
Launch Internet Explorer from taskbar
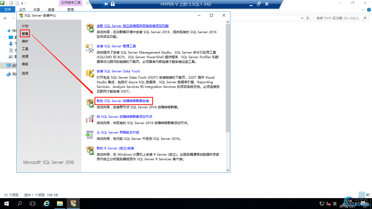(47, 204)
